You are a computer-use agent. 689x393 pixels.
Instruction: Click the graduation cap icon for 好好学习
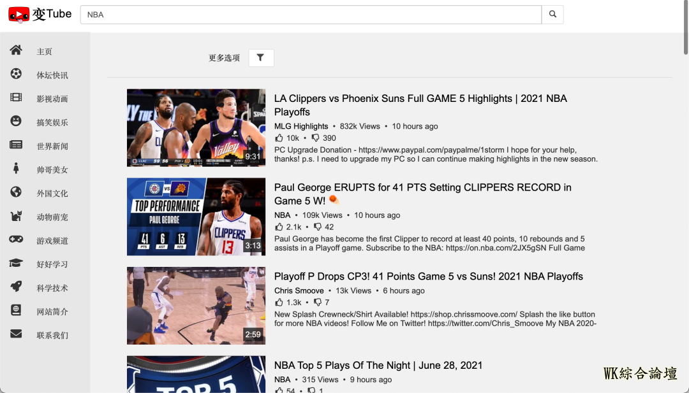click(16, 263)
